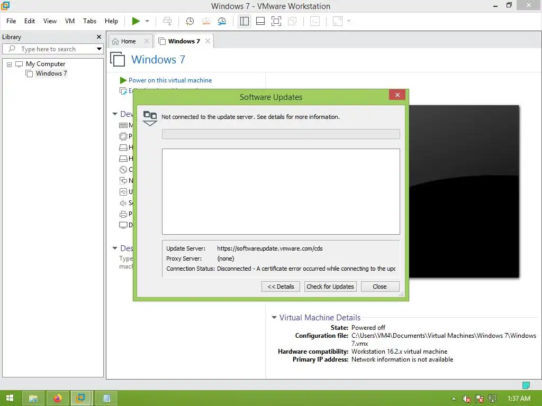Toggle the thumbnail bar view icon
The width and height of the screenshot is (542, 406).
pos(260,21)
